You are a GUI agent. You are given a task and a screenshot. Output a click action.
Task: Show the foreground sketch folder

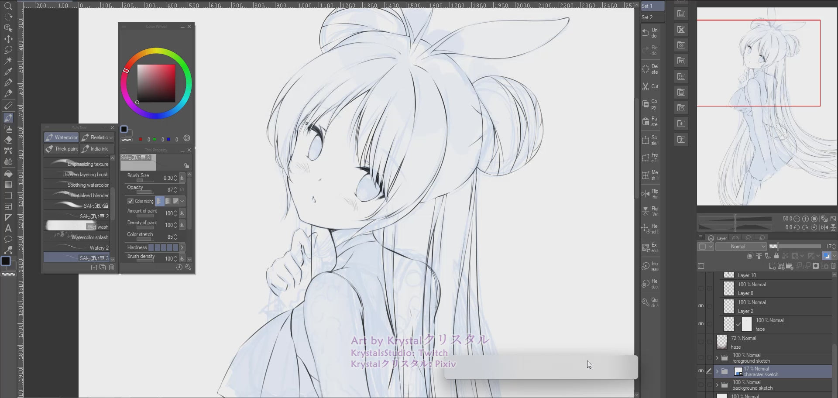pyautogui.click(x=701, y=358)
